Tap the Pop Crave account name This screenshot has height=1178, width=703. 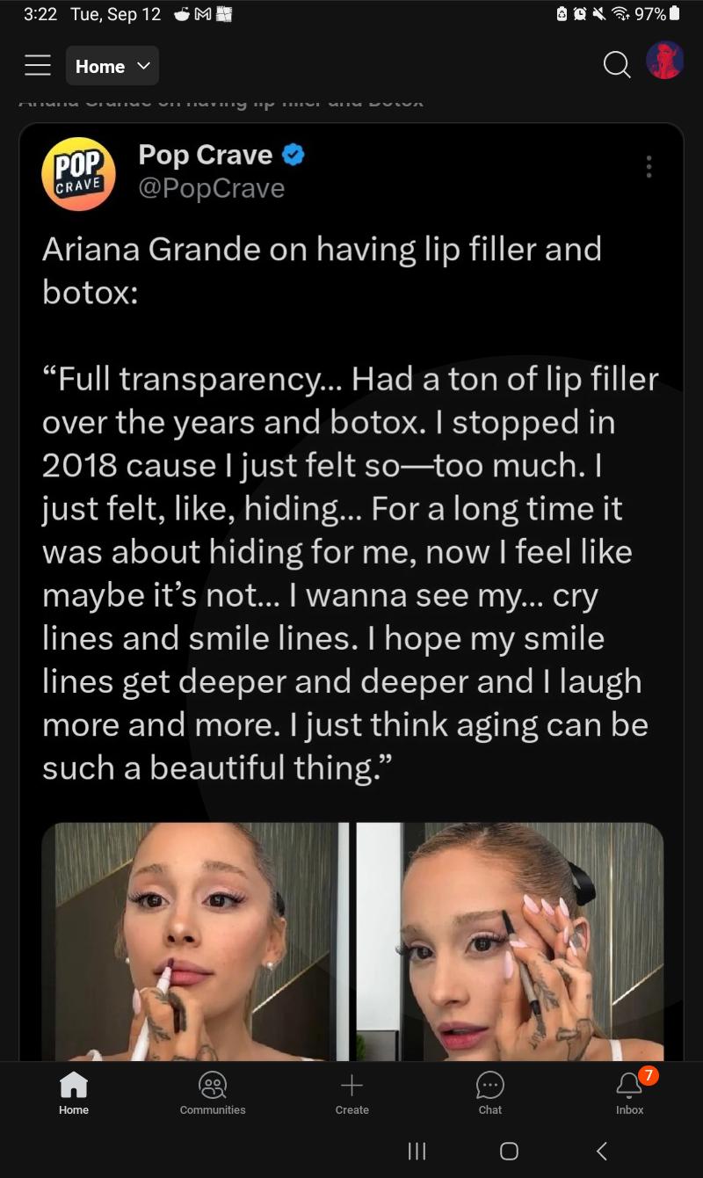pyautogui.click(x=206, y=155)
